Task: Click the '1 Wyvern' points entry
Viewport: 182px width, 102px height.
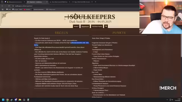Action: (x=96, y=61)
